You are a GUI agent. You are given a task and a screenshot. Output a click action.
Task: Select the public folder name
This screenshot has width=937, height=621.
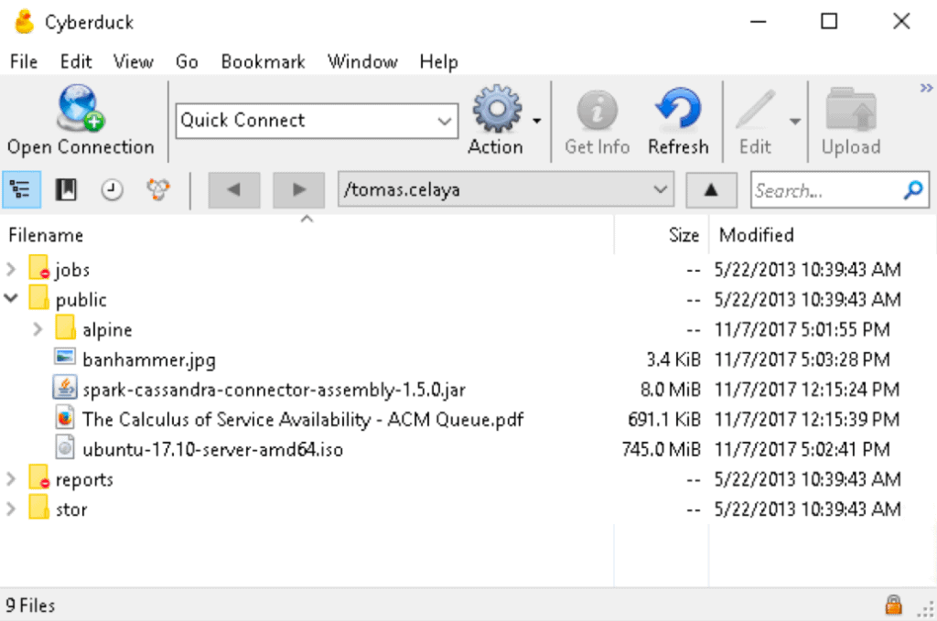pyautogui.click(x=81, y=300)
